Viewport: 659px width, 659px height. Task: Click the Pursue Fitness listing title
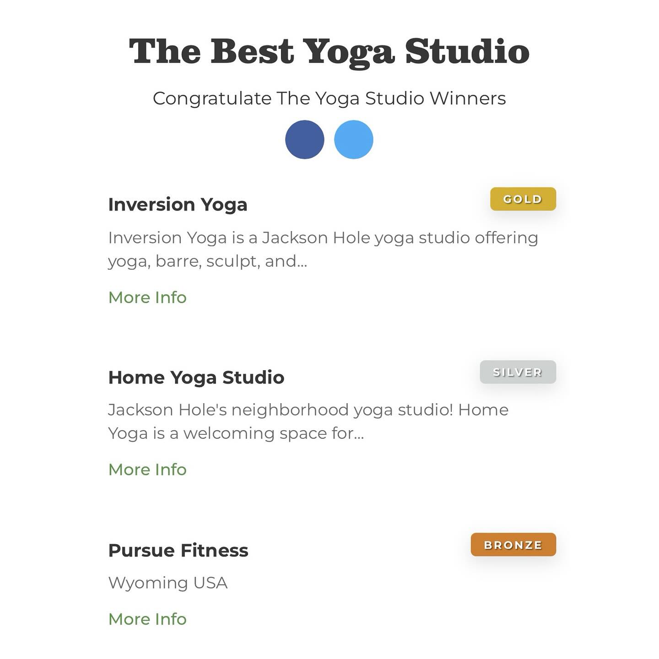tap(178, 551)
